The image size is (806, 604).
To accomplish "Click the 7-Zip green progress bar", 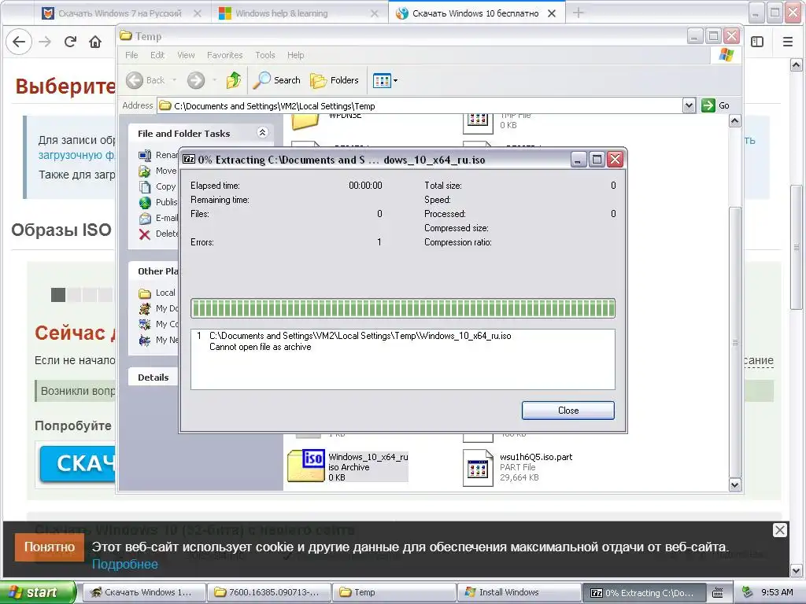I will point(402,308).
